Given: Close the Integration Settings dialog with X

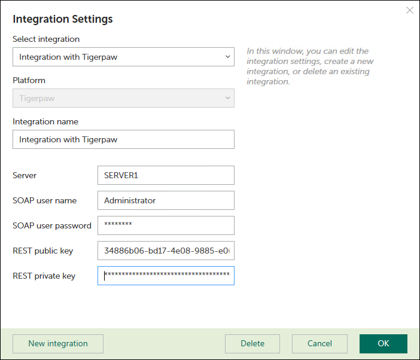Looking at the screenshot, I should point(410,10).
